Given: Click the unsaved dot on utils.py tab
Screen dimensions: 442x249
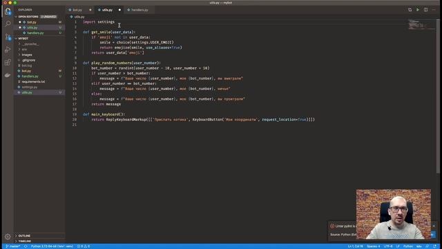Looking at the screenshot, I should (x=119, y=10).
